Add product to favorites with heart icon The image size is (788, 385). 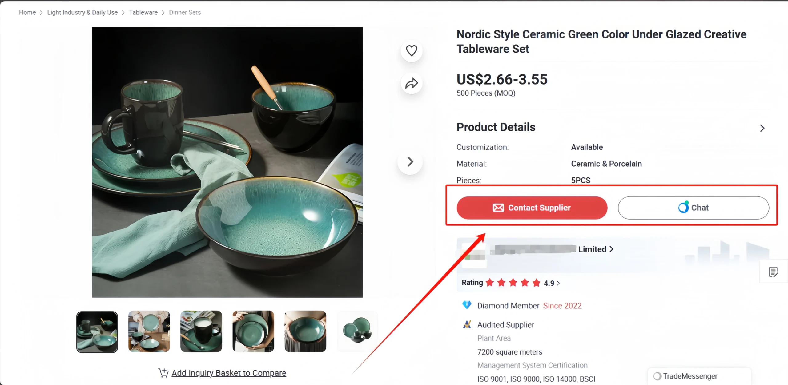412,51
